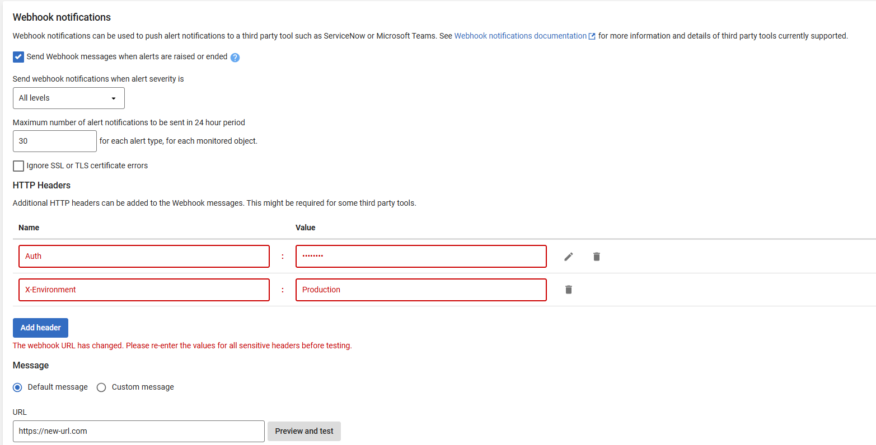Click the Add header button
Viewport: 876px width, 445px height.
(41, 328)
